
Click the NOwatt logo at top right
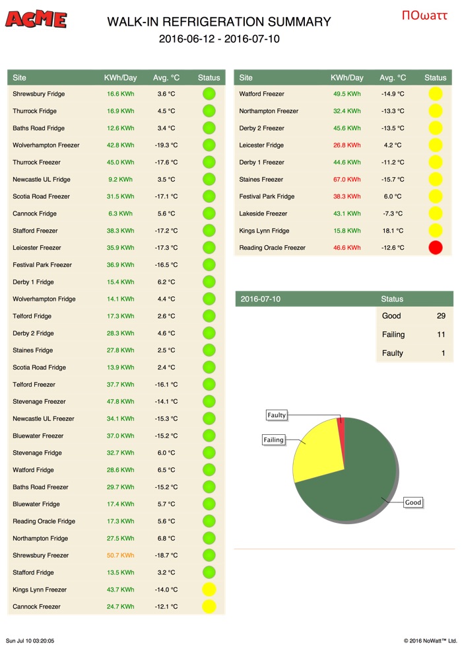[x=424, y=15]
